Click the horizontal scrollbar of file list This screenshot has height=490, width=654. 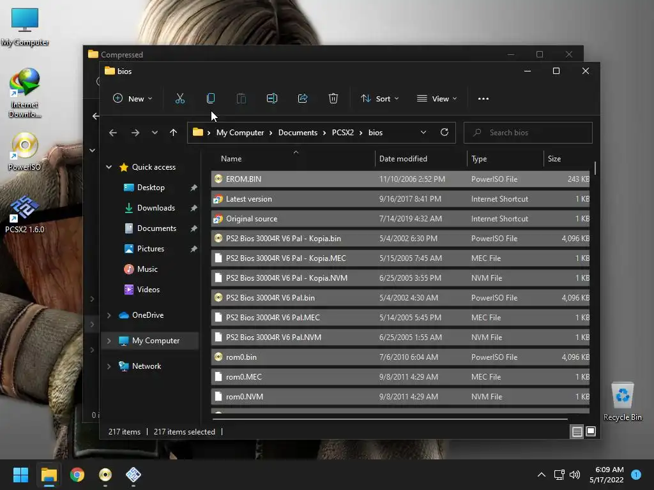(390, 419)
